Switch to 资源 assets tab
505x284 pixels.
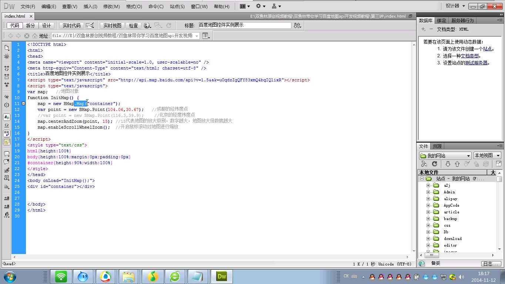point(437,146)
